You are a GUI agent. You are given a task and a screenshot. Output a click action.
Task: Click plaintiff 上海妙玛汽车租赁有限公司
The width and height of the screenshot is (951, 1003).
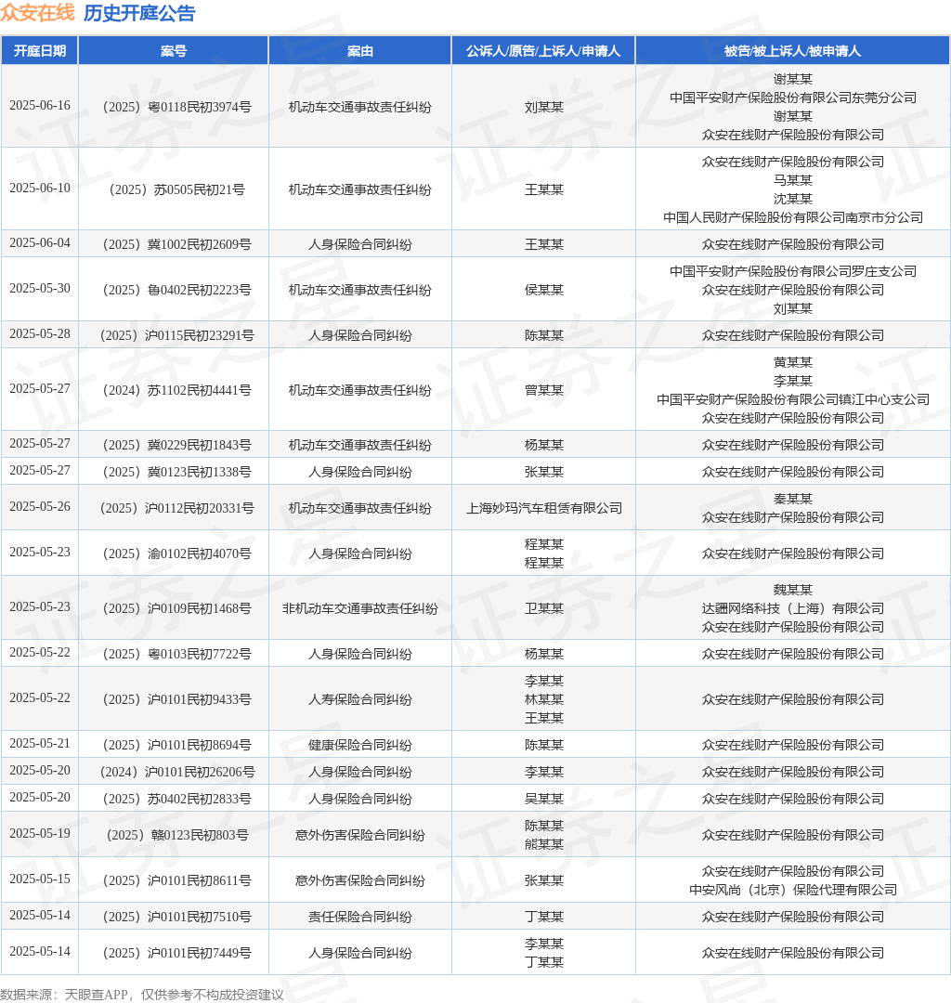[543, 508]
